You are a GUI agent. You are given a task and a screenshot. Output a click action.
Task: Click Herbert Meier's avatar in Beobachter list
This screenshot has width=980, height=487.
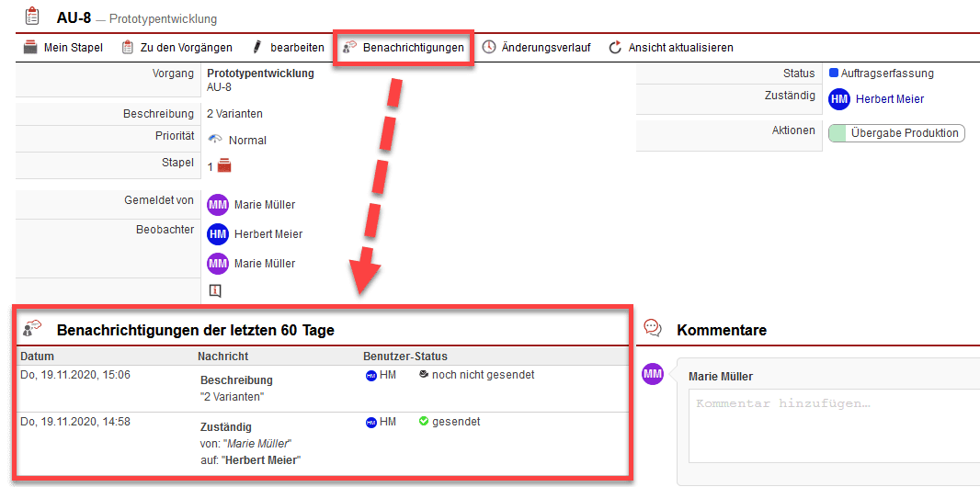pos(217,234)
